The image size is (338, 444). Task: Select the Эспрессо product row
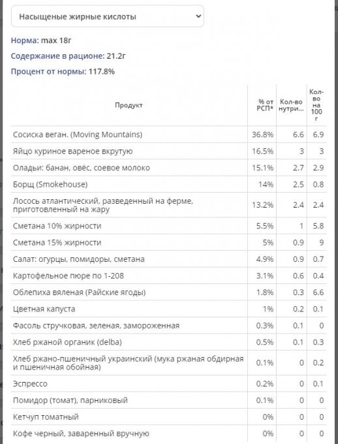pos(169,384)
